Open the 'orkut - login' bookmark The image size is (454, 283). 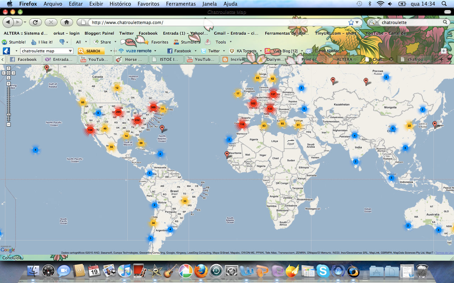[x=66, y=33]
